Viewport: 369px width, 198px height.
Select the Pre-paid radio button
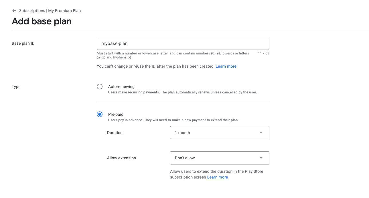(x=100, y=114)
